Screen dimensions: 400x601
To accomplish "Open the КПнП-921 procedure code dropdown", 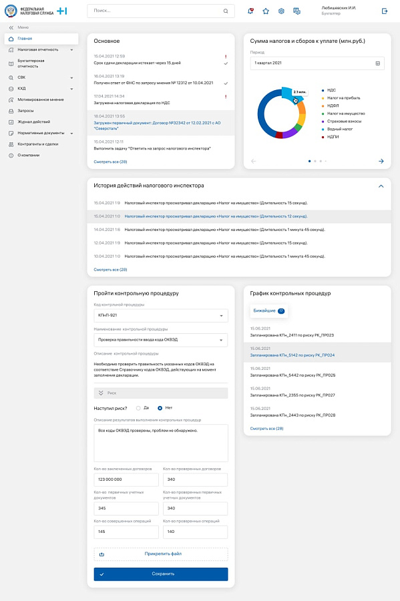I will [x=161, y=315].
